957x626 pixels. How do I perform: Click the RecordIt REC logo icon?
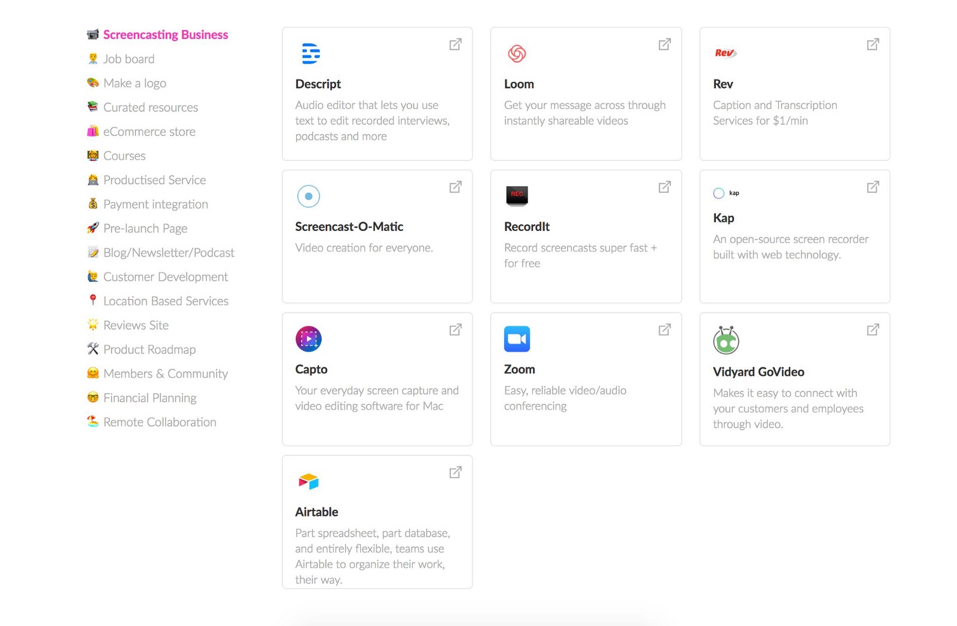click(517, 195)
